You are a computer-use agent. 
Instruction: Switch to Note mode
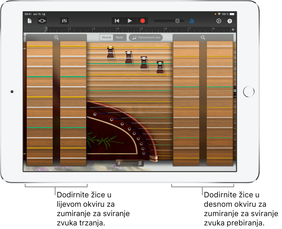120,37
